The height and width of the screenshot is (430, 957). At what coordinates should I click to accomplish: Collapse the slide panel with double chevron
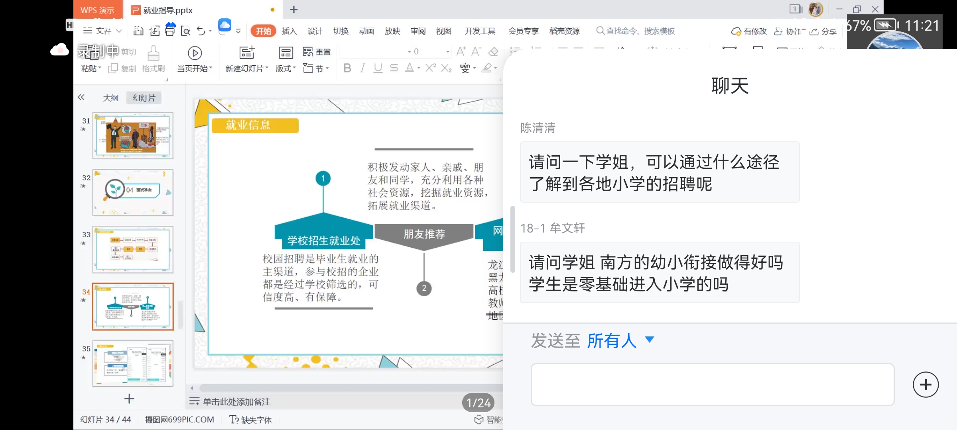(x=81, y=98)
